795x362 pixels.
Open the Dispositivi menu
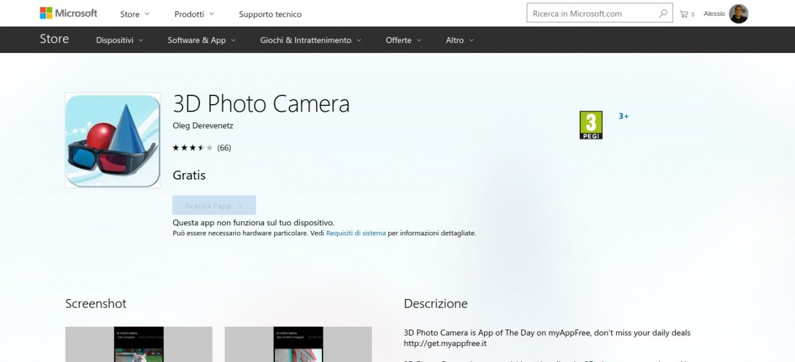point(120,40)
